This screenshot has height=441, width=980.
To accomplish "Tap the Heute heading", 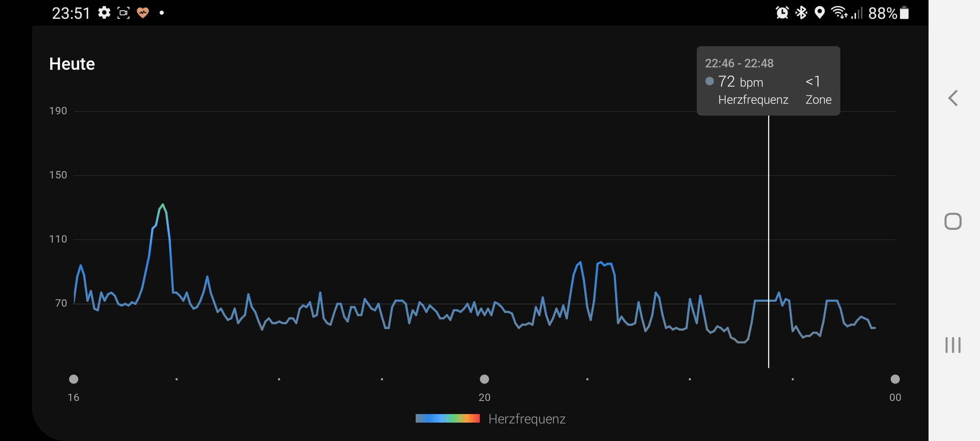I will 72,64.
